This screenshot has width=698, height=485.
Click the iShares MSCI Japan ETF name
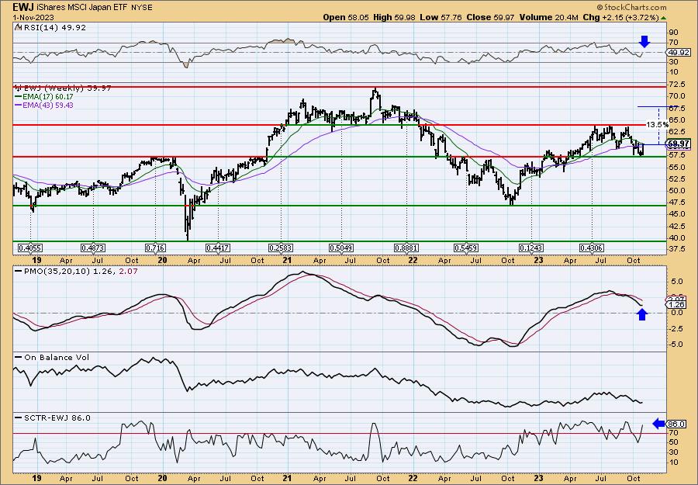(82, 8)
